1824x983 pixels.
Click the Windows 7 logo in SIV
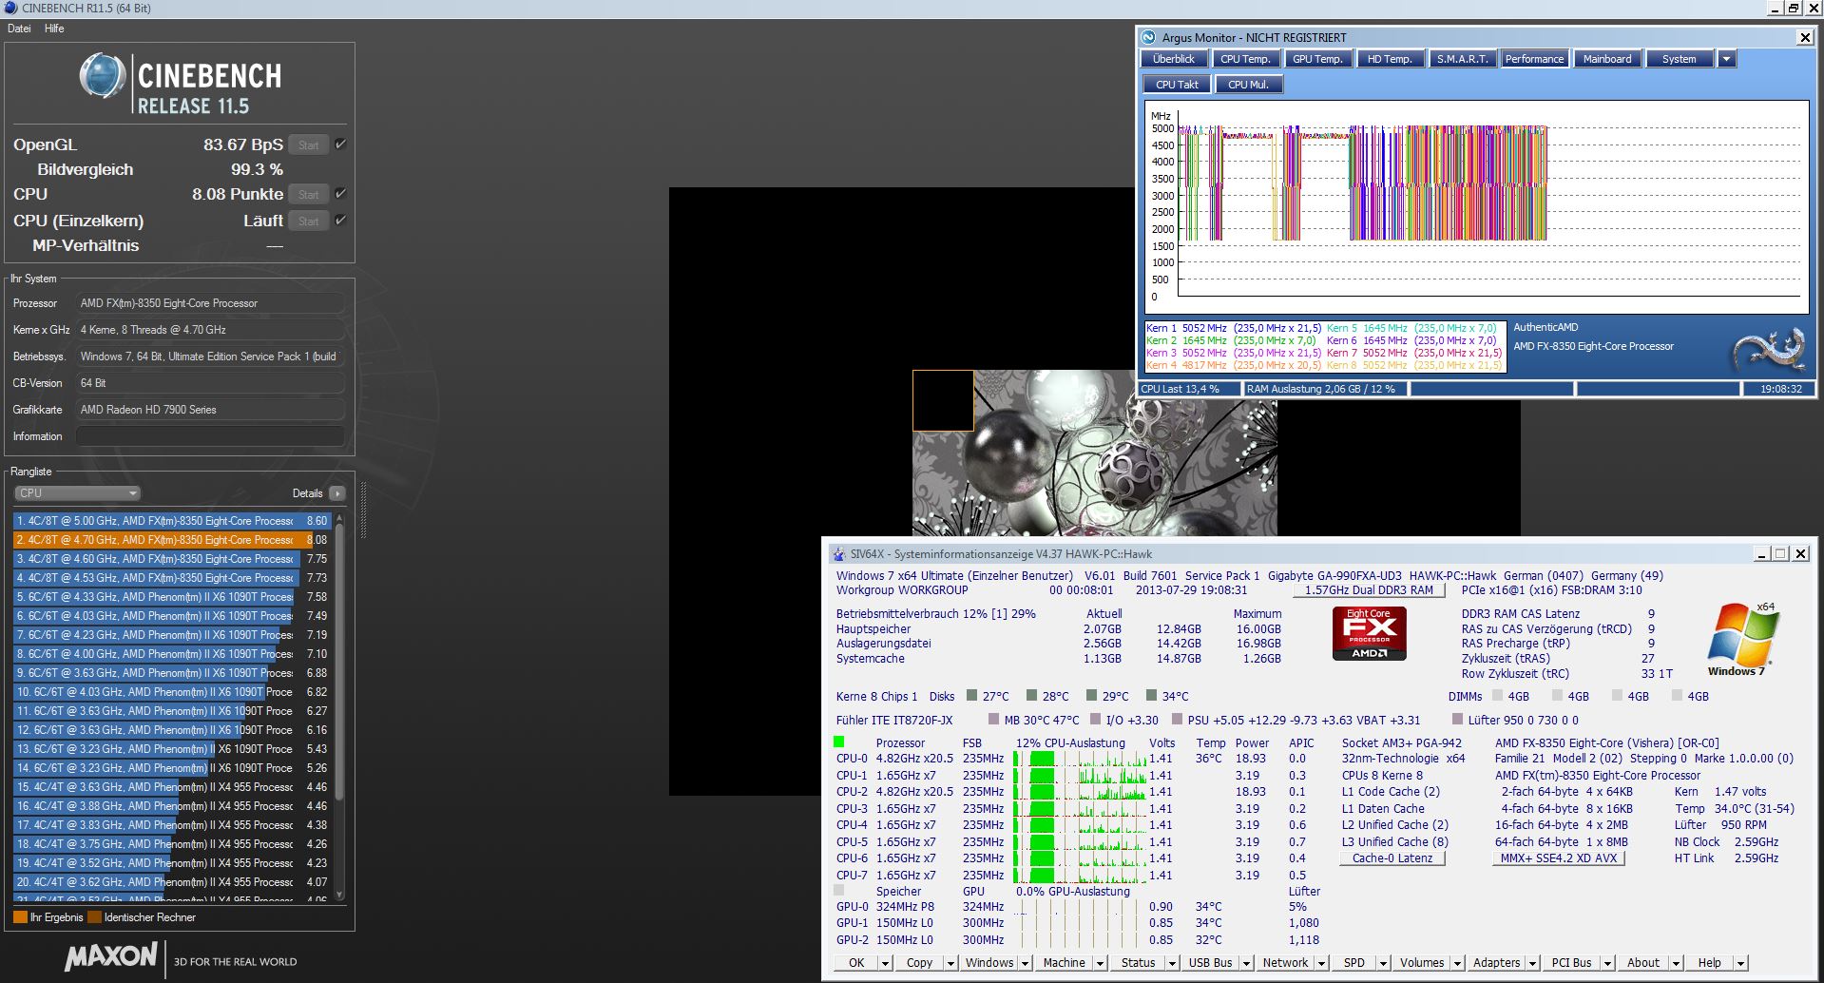pyautogui.click(x=1741, y=639)
